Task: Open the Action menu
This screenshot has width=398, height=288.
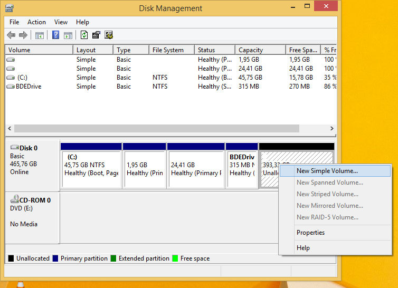Action: [36, 22]
